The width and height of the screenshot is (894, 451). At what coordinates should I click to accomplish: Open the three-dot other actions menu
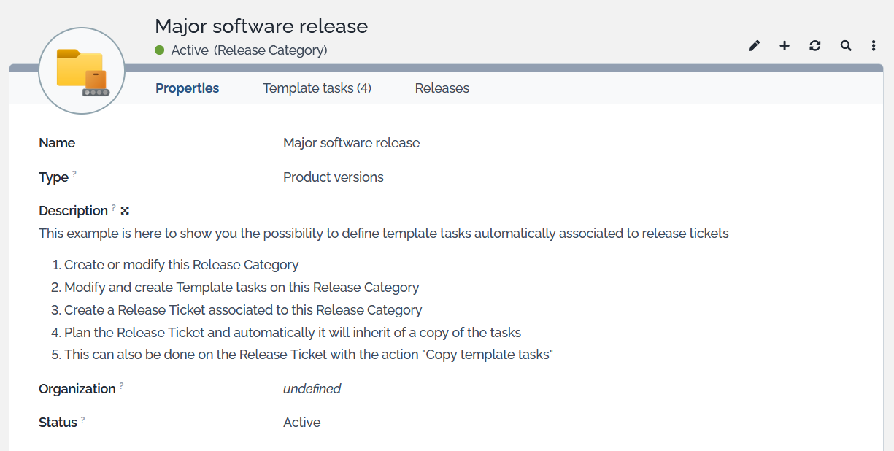point(874,46)
